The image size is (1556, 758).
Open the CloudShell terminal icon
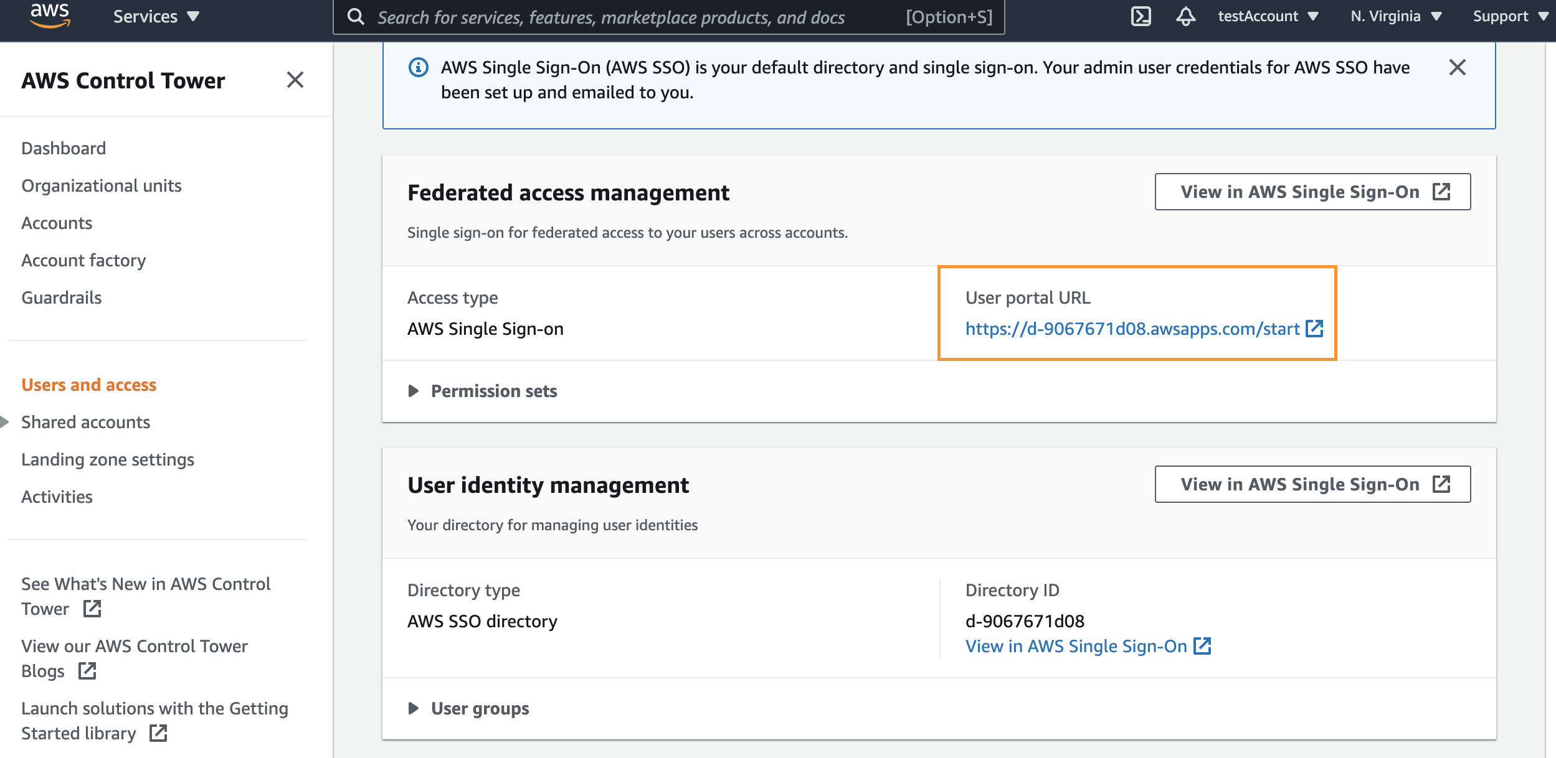point(1141,16)
